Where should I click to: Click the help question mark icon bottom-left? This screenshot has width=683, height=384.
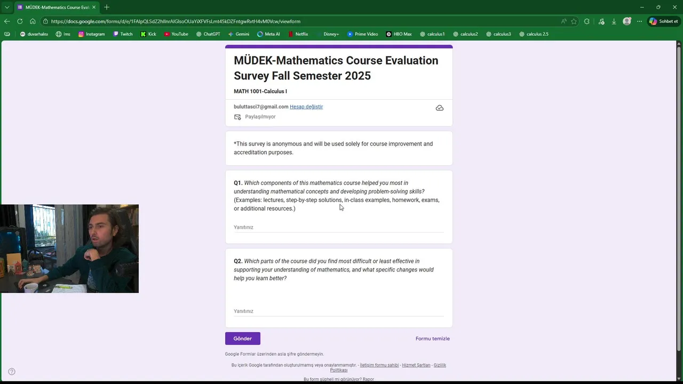pos(12,372)
